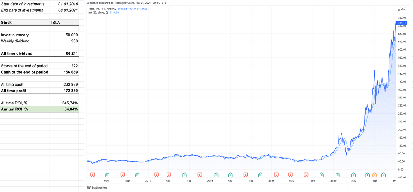The width and height of the screenshot is (413, 192).
Task: Click the 2020 label on the time axis
Action: (333, 181)
